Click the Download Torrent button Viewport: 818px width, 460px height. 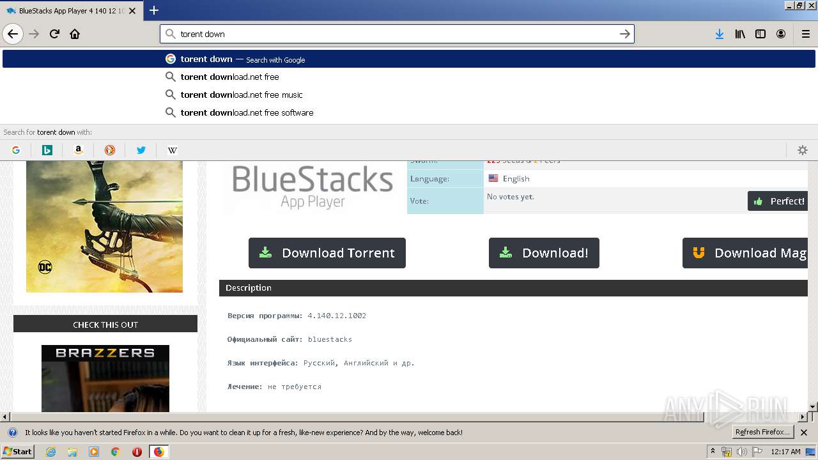(x=327, y=253)
